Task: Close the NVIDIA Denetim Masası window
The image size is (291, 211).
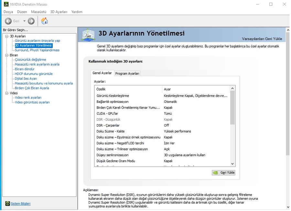Action: (x=284, y=4)
